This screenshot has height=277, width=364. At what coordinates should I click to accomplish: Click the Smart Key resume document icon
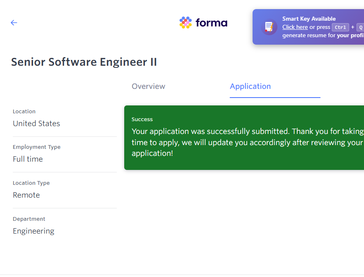coord(269,27)
